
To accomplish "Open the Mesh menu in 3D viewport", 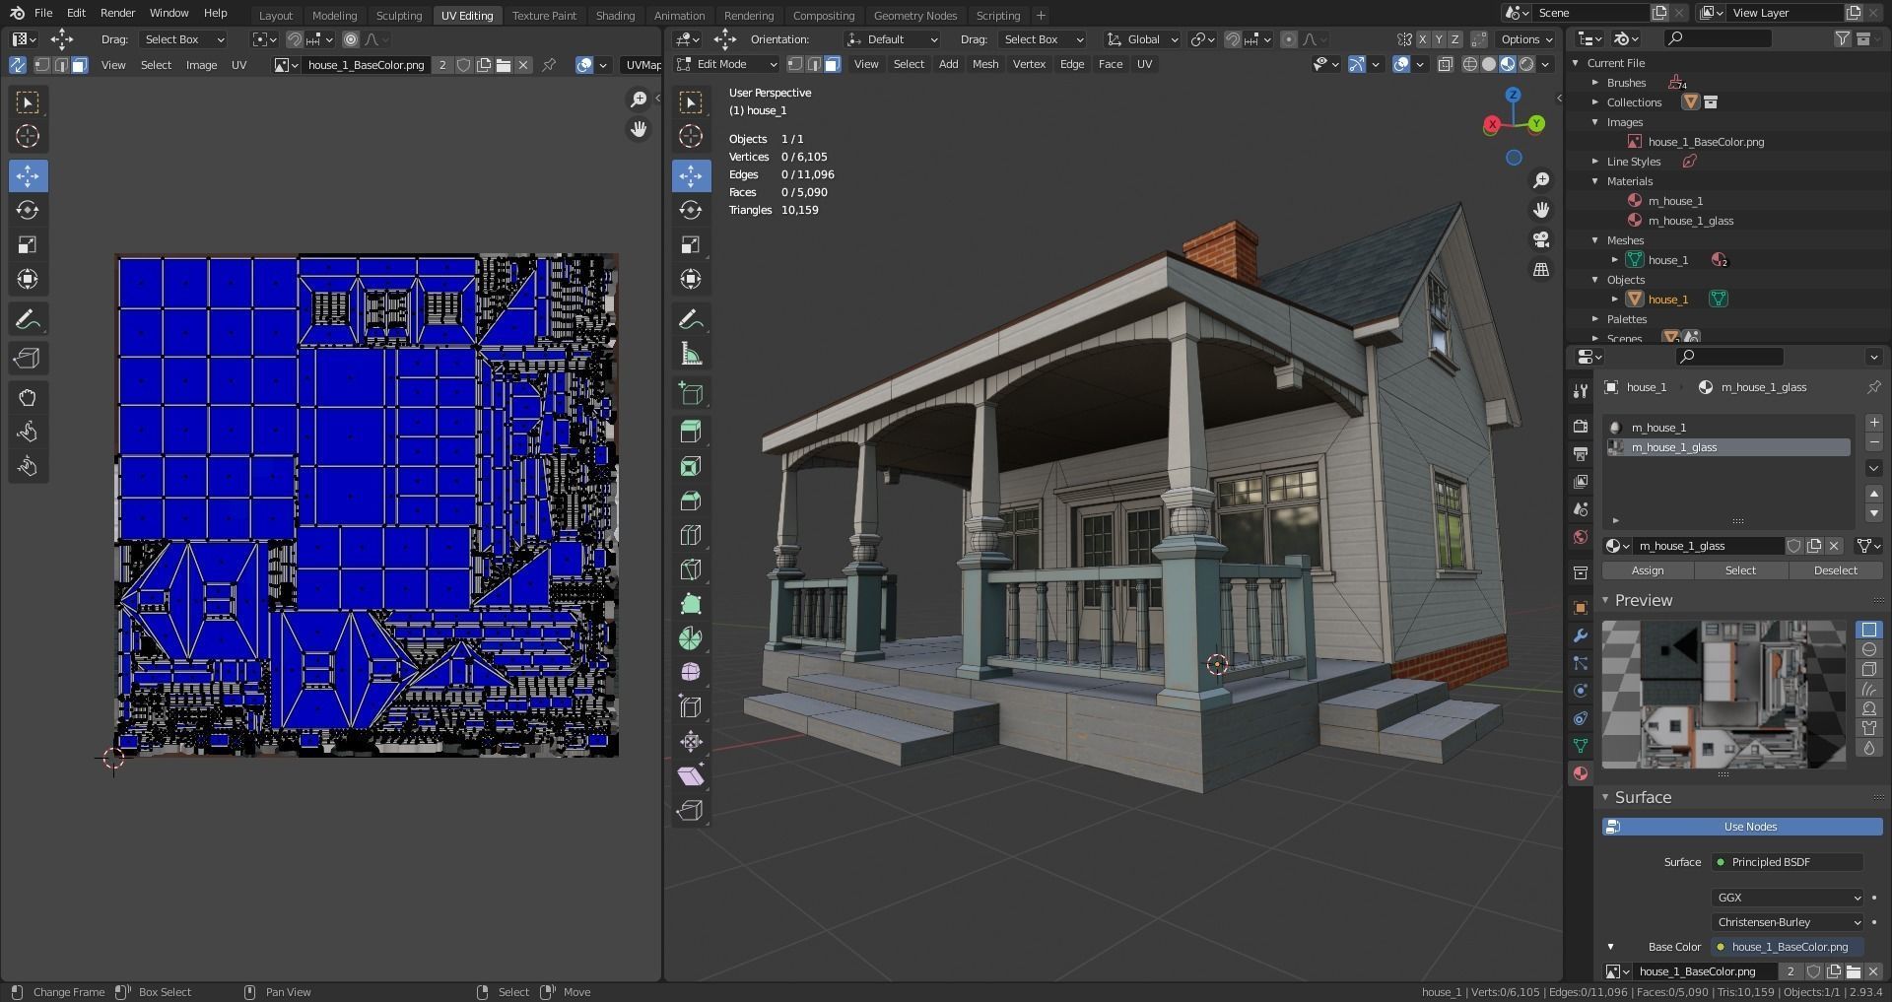I will [985, 64].
